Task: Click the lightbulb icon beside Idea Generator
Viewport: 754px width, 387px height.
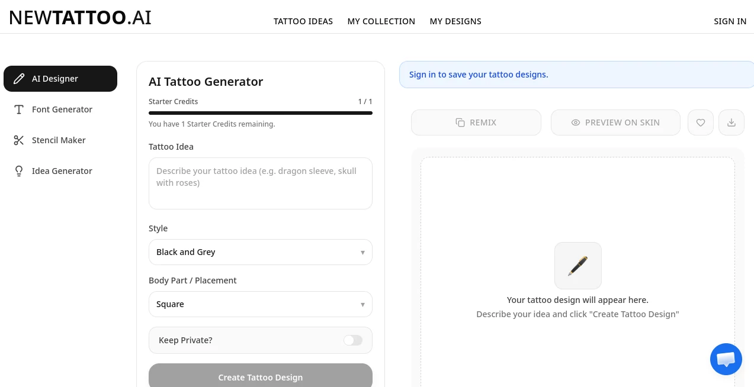Action: 19,171
